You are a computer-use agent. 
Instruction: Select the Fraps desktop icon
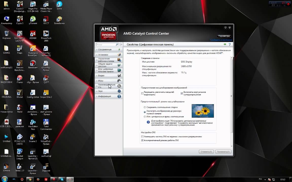[x=20, y=50]
